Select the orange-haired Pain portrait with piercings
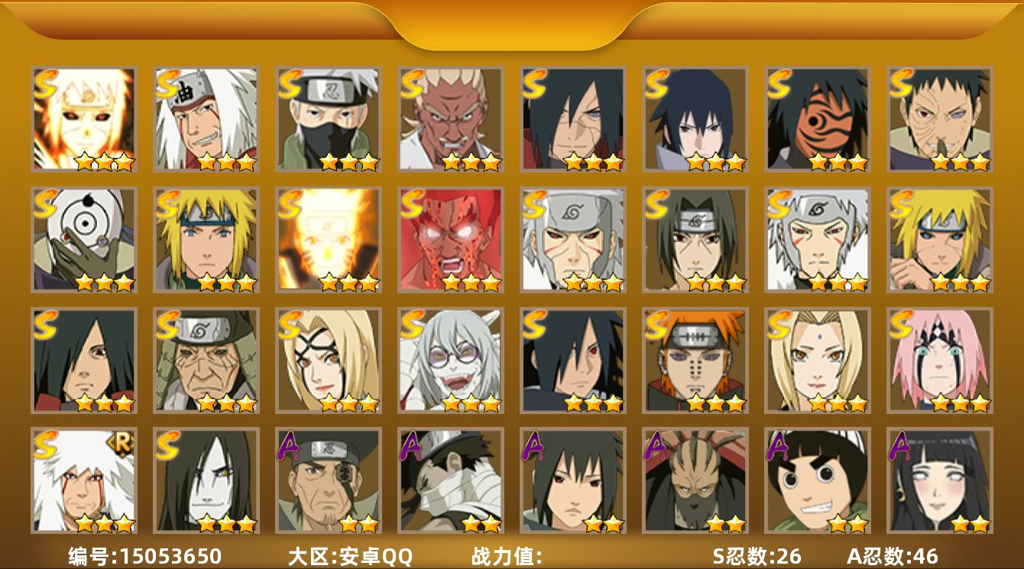This screenshot has height=569, width=1024. tap(695, 360)
